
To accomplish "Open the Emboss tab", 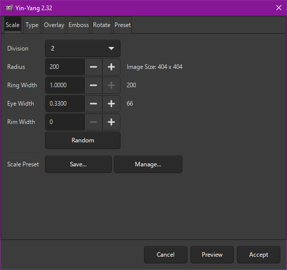I will click(79, 25).
